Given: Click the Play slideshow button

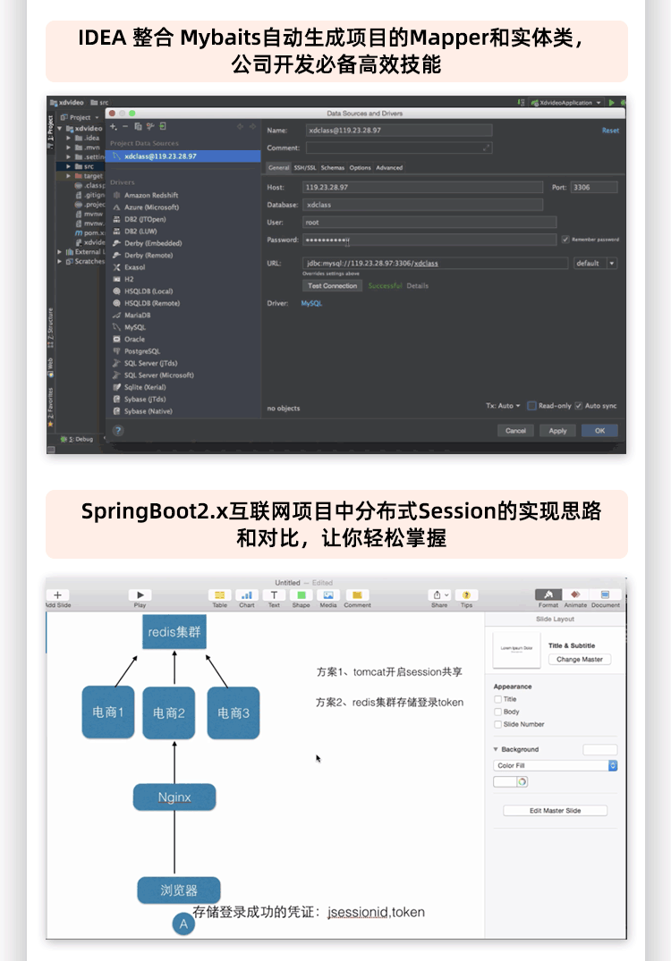Looking at the screenshot, I should coord(140,595).
